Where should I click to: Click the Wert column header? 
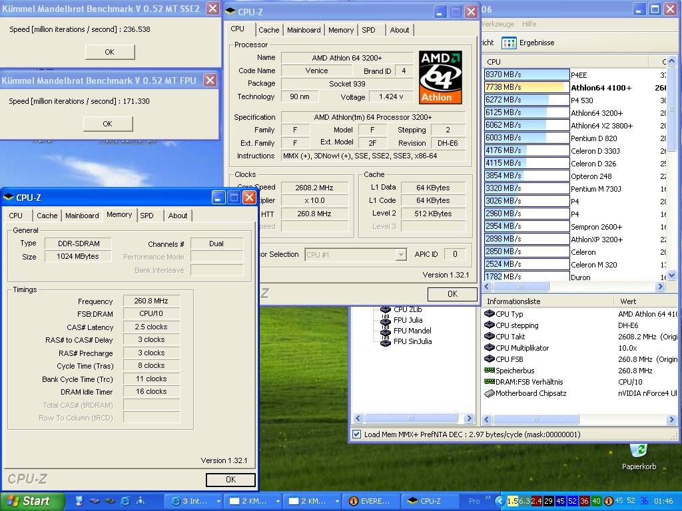[x=646, y=301]
